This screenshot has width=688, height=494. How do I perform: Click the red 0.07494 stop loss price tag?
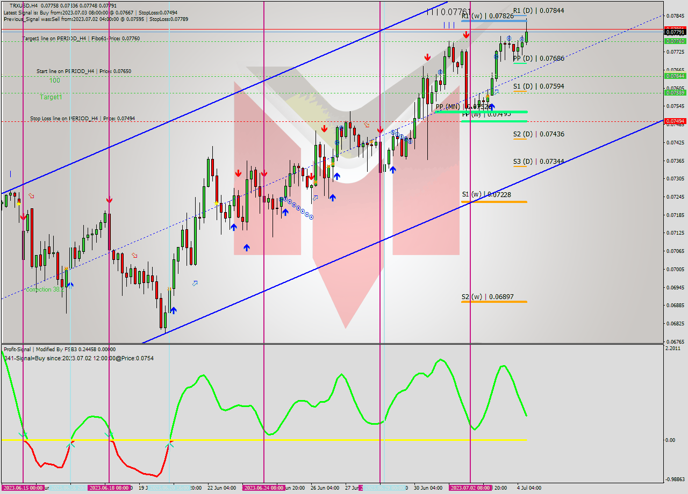click(675, 121)
